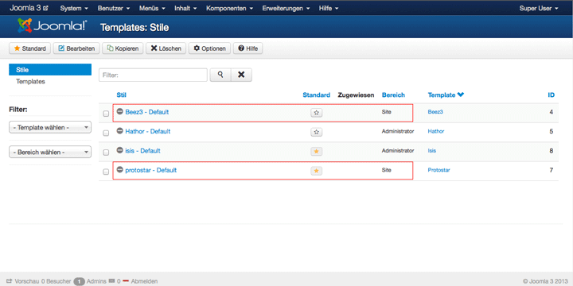Open the Hilfe menu in top bar
The height and width of the screenshot is (286, 573).
coord(328,8)
